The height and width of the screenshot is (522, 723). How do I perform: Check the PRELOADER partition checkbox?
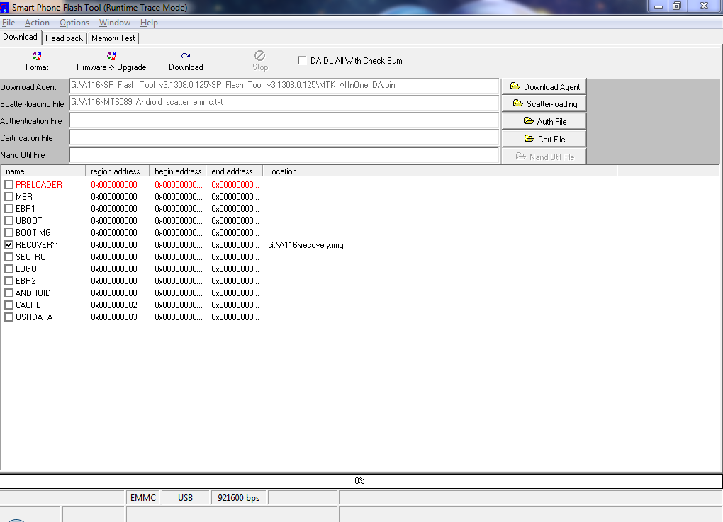9,185
